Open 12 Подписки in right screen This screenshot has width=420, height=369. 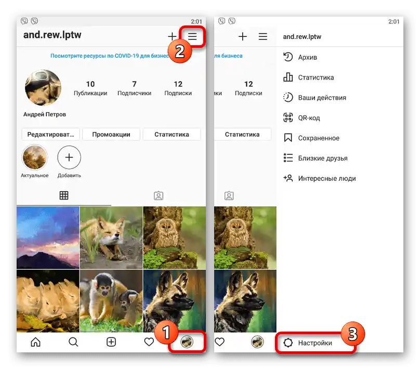[x=248, y=88]
